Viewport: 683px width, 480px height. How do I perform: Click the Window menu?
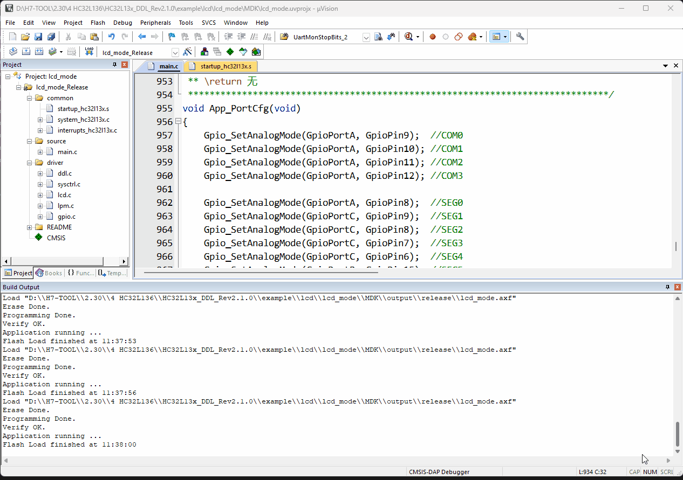pos(236,23)
